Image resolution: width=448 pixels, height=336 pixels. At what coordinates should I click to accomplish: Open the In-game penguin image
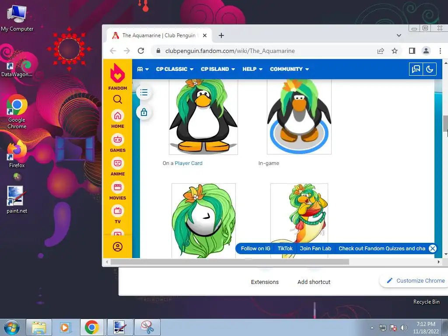click(299, 117)
